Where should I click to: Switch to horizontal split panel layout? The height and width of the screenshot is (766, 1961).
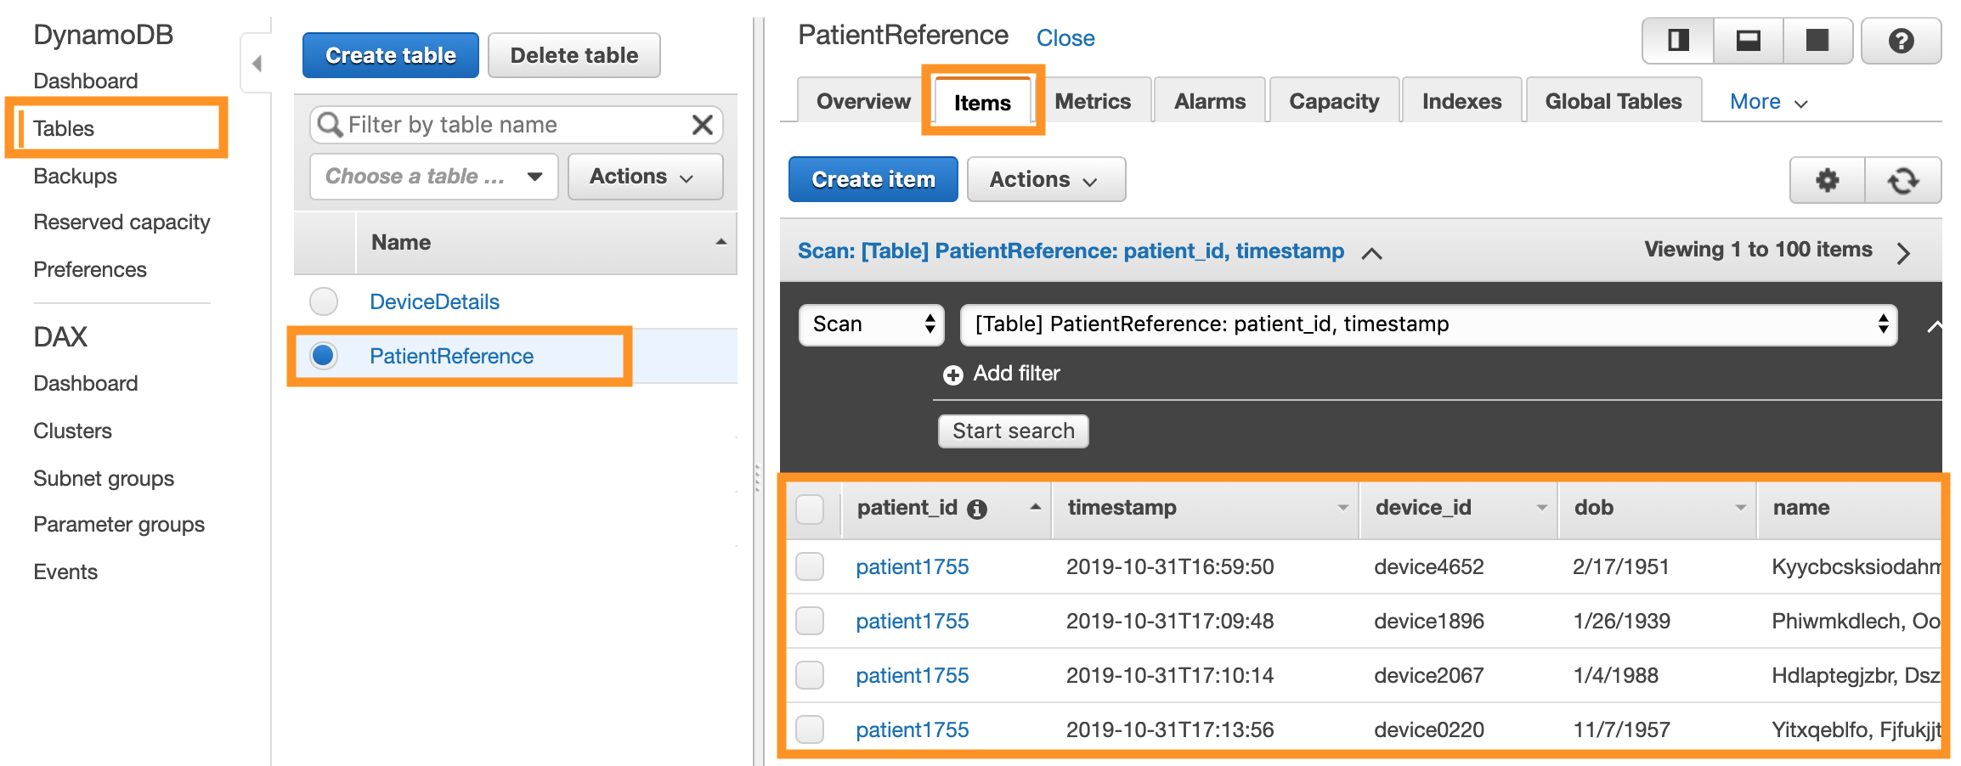click(x=1748, y=41)
